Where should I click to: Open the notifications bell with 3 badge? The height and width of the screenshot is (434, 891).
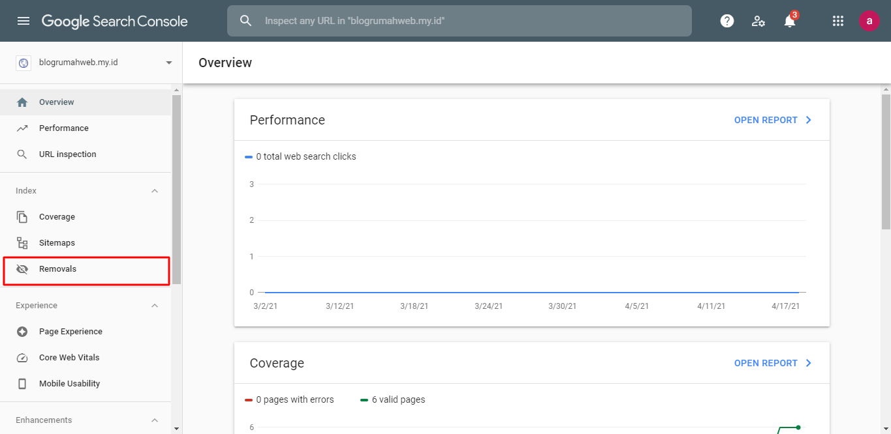click(790, 20)
